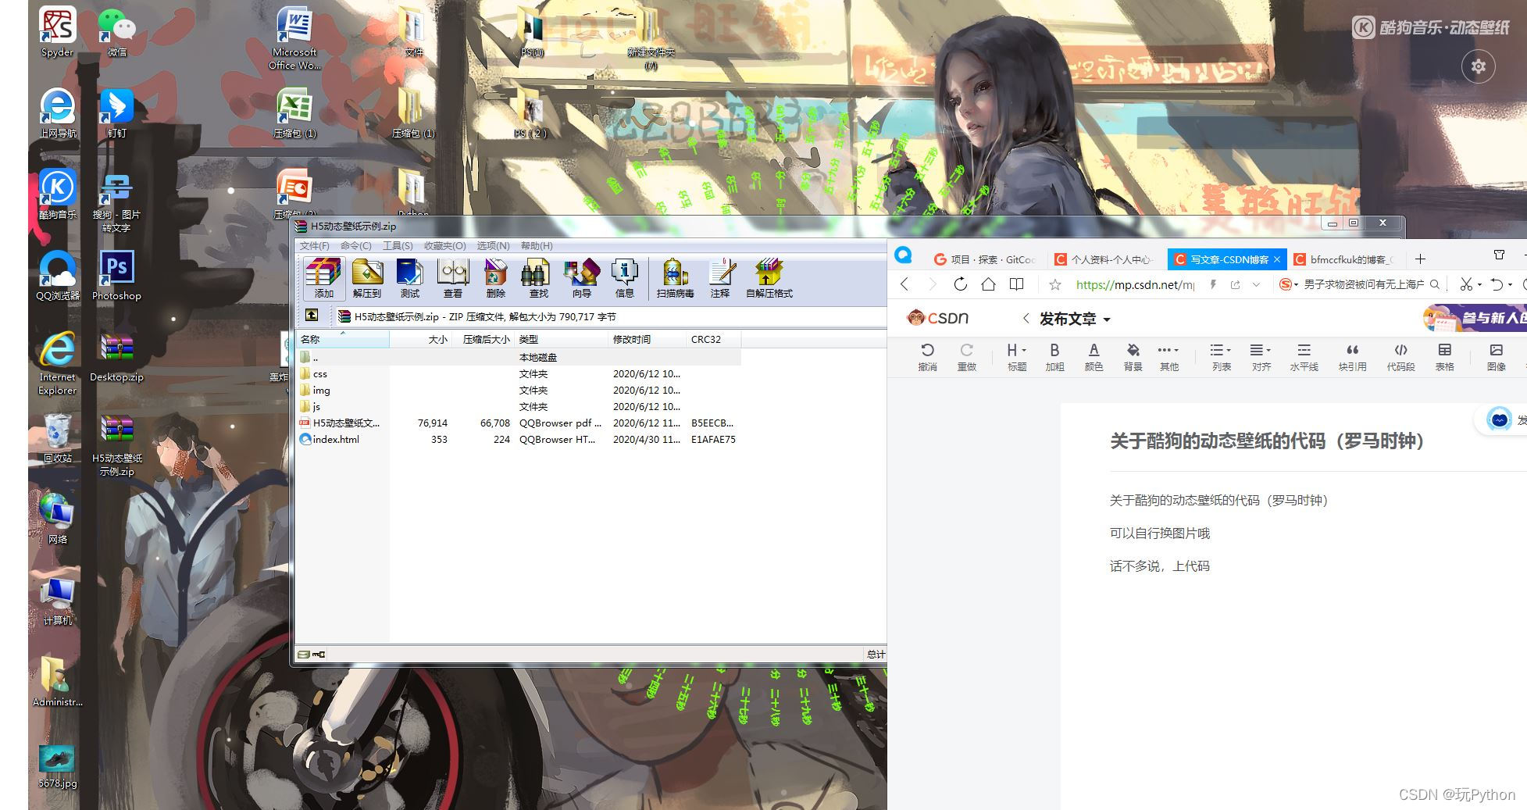Open the Options (选项) menu

click(493, 245)
